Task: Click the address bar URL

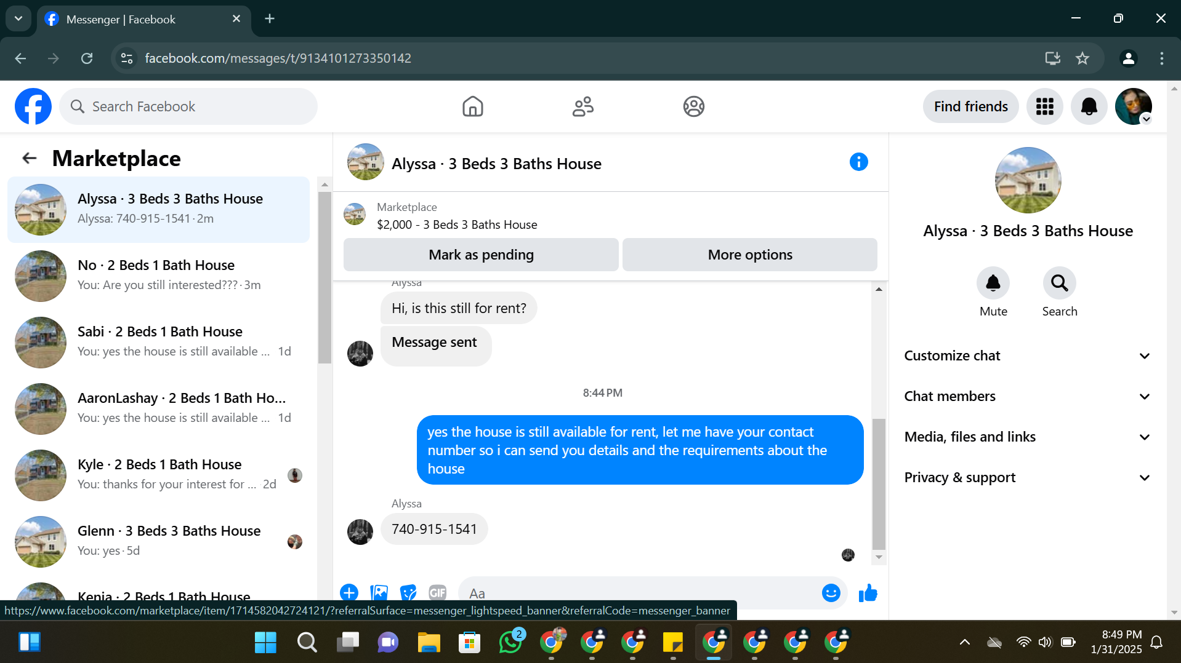Action: tap(278, 58)
